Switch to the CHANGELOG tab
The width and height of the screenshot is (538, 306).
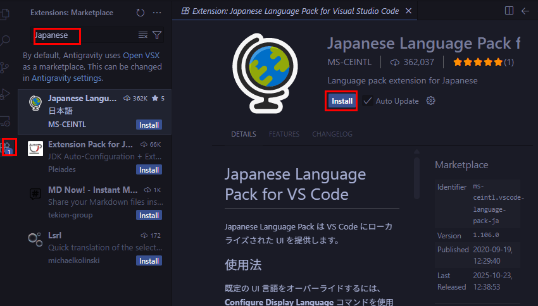332,134
